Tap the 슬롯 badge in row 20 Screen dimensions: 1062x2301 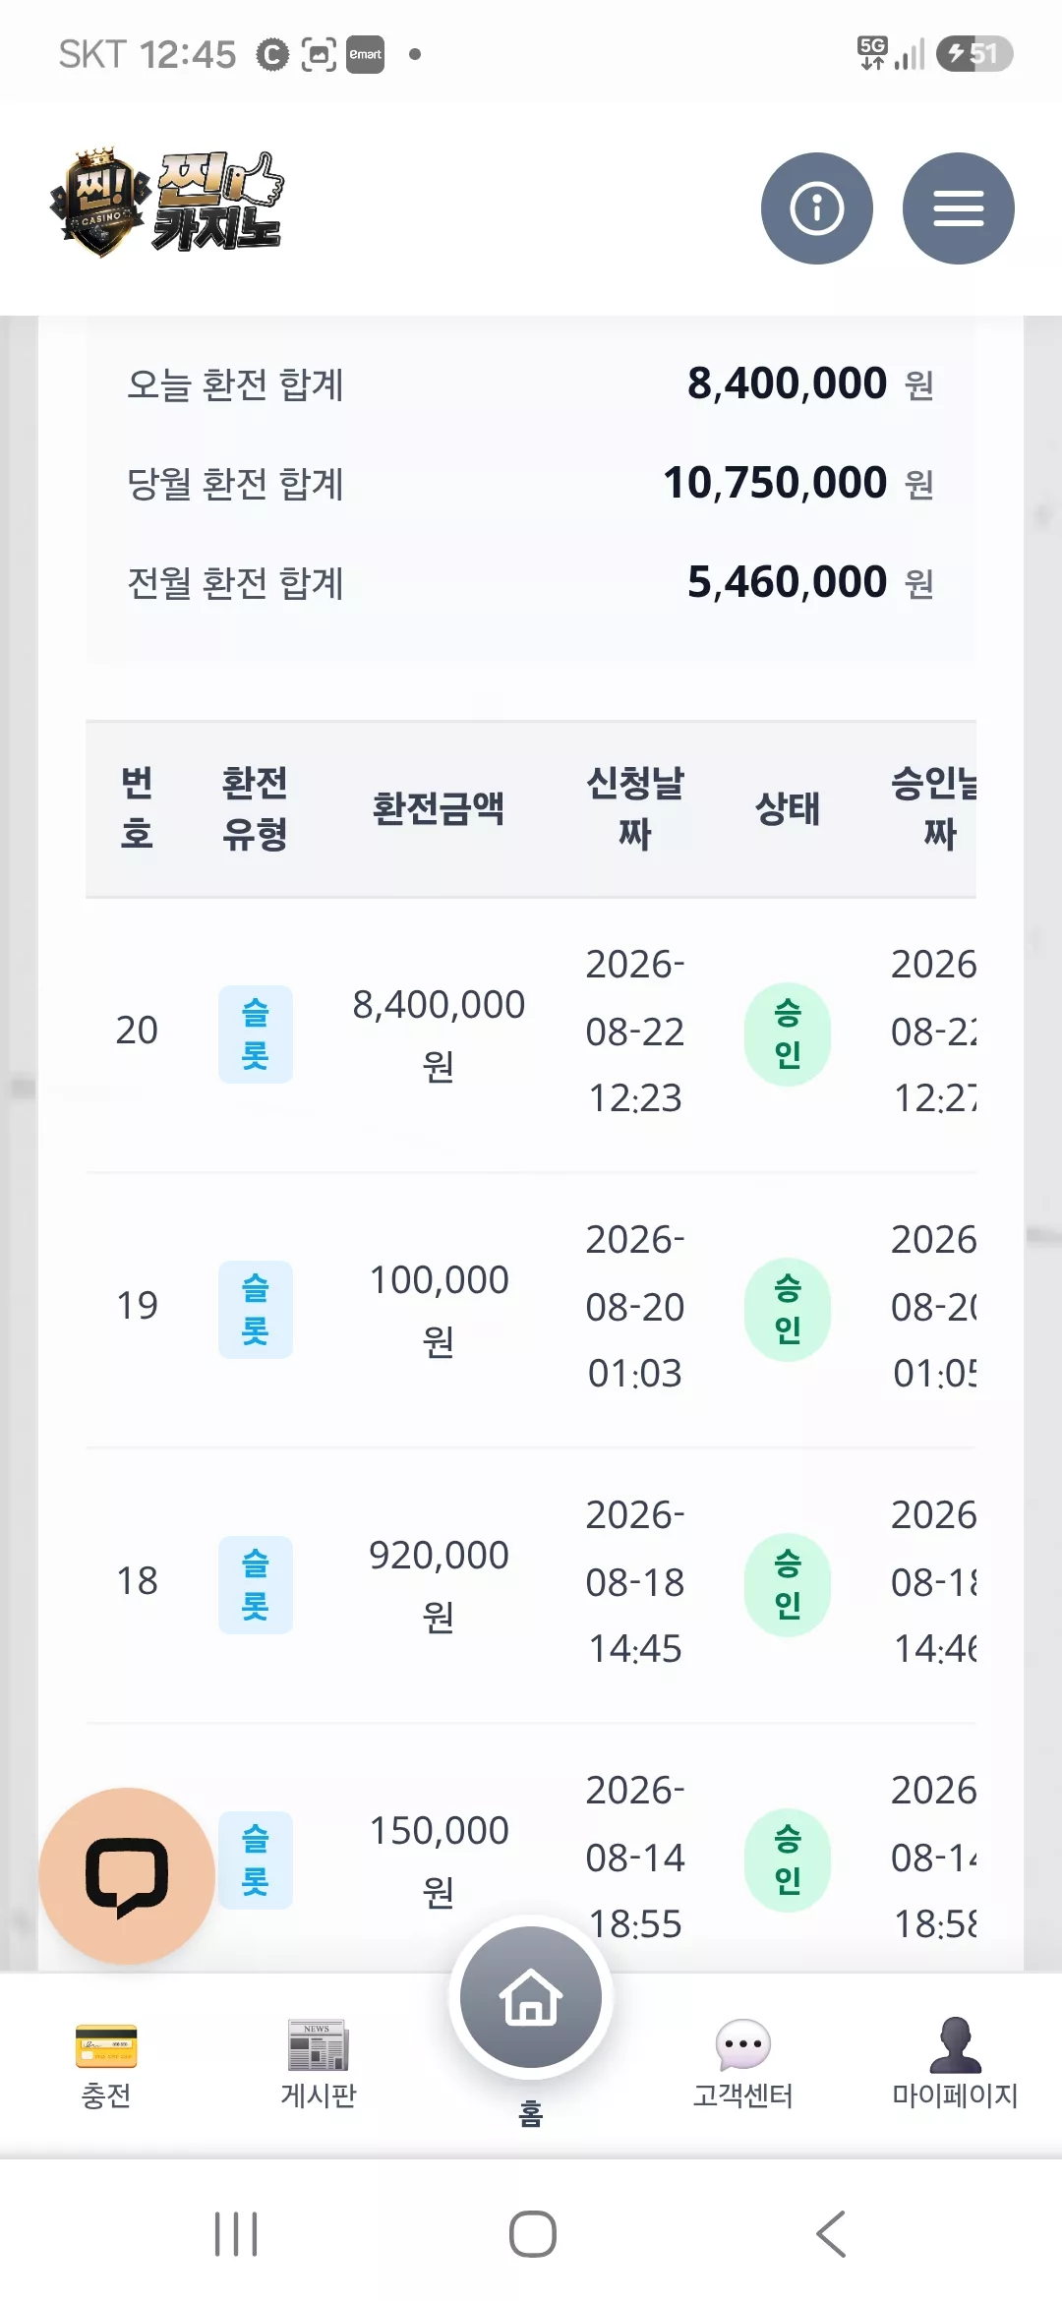point(256,1033)
